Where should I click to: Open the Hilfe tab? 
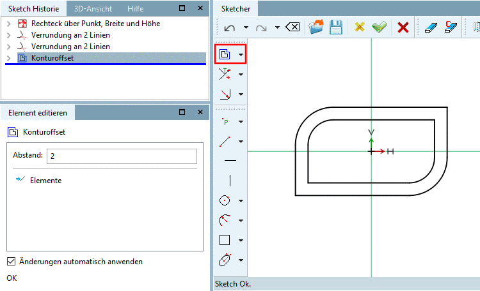point(135,9)
